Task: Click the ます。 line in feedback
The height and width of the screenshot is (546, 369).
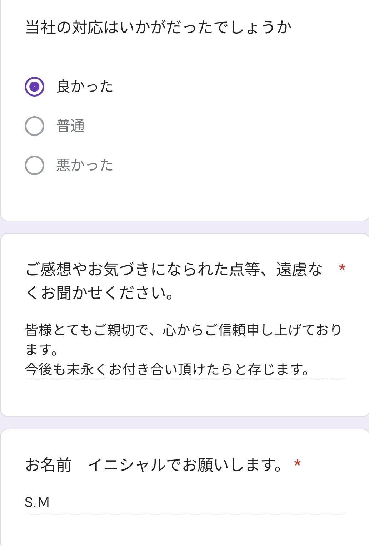Action: [x=41, y=350]
